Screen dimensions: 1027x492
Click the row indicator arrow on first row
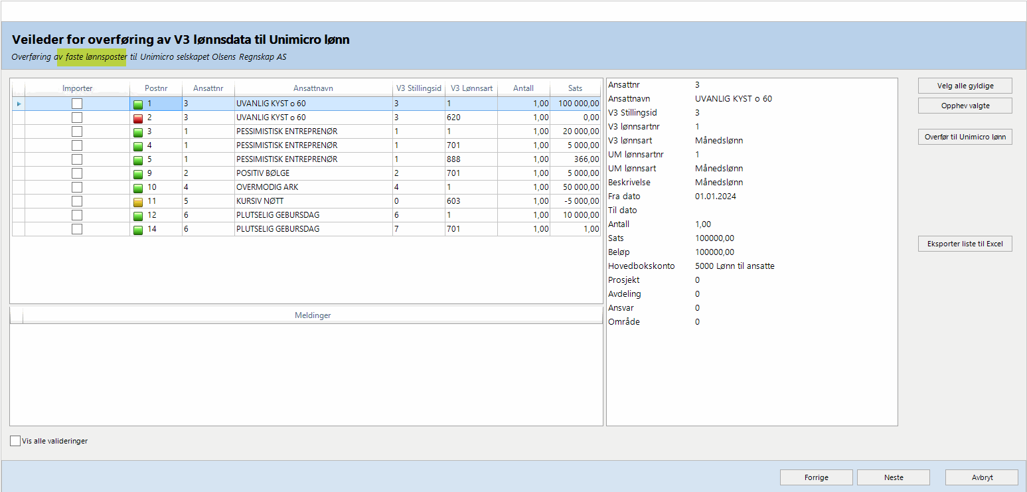(x=19, y=104)
